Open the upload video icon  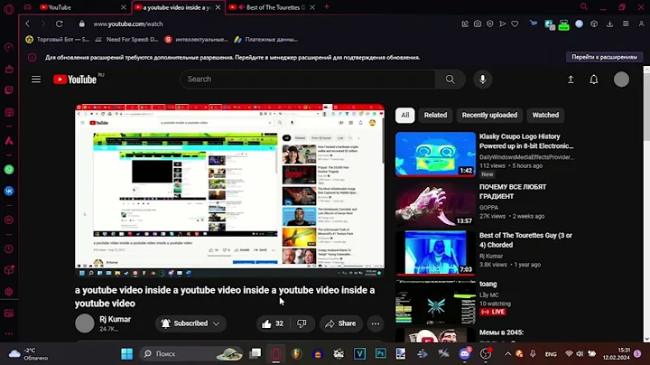pyautogui.click(x=571, y=80)
